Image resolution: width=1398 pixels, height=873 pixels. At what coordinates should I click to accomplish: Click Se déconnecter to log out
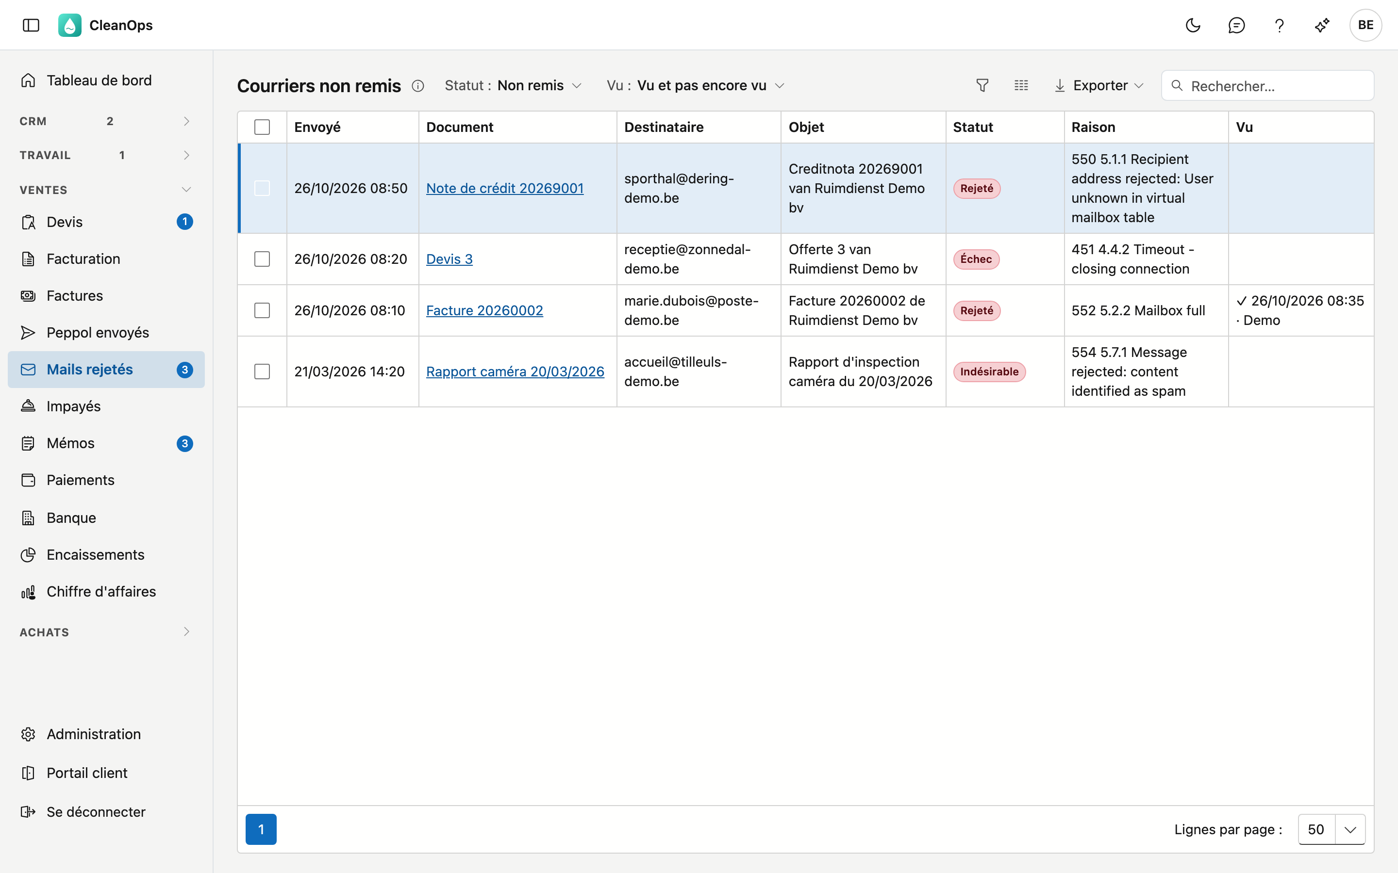click(x=106, y=812)
